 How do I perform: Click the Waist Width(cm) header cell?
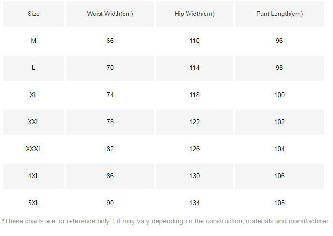point(110,14)
